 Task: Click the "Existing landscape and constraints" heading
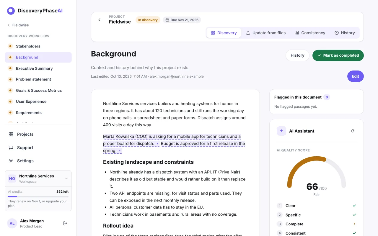[148, 162]
